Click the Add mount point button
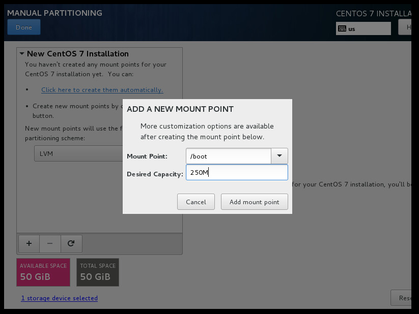Image resolution: width=419 pixels, height=314 pixels. (255, 202)
